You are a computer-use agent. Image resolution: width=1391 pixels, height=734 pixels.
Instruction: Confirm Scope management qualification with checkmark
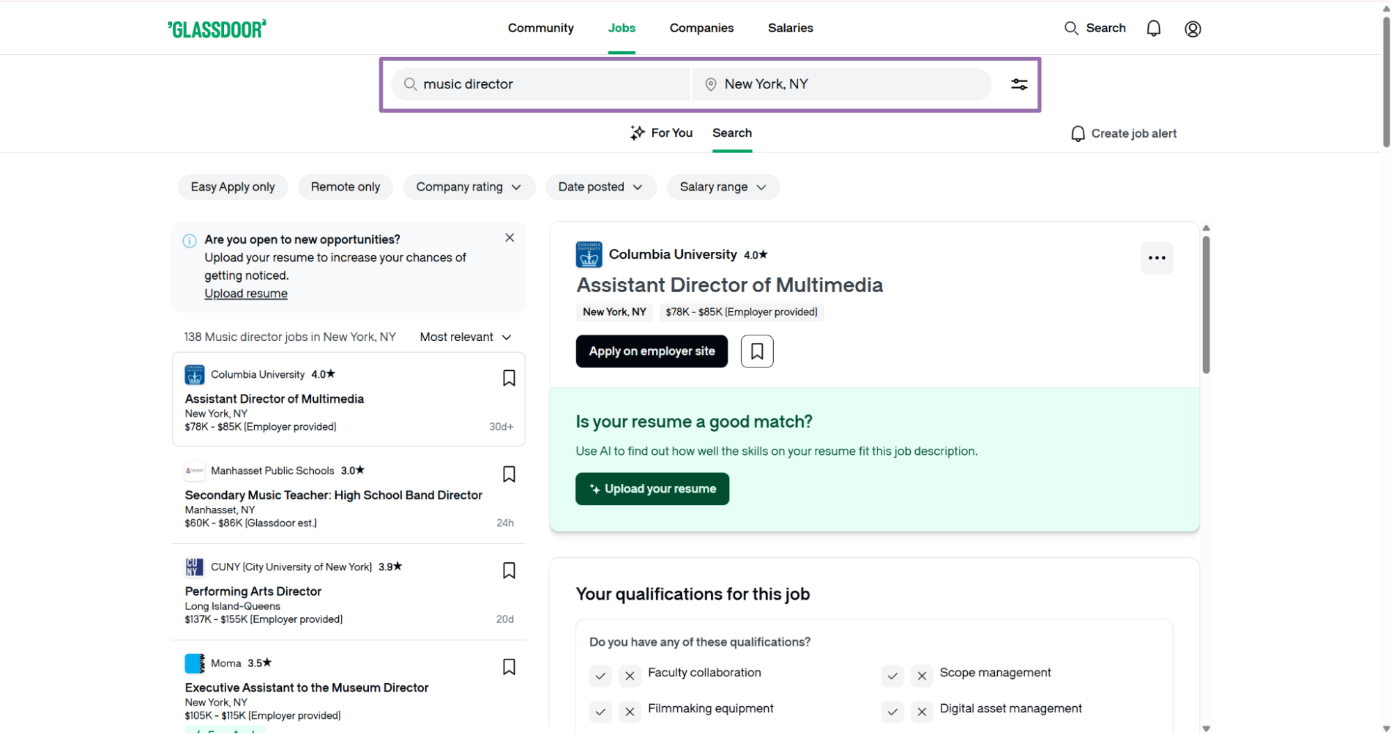point(892,676)
